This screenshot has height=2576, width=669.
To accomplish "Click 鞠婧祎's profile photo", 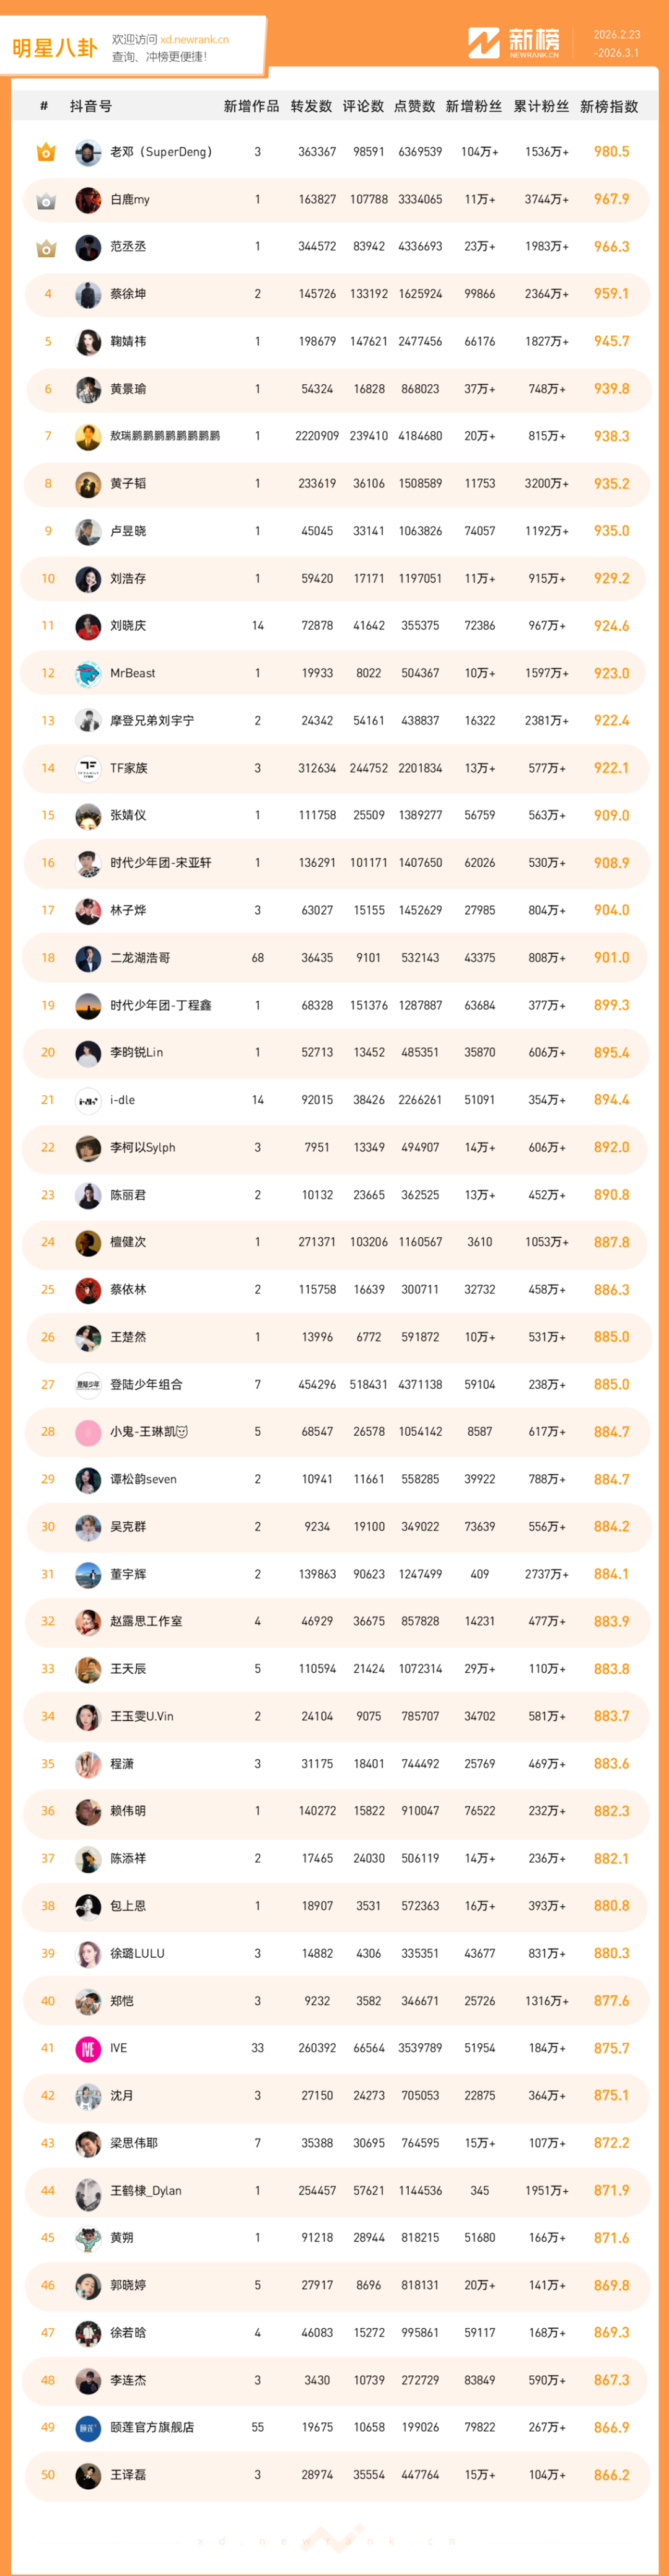I will [88, 342].
